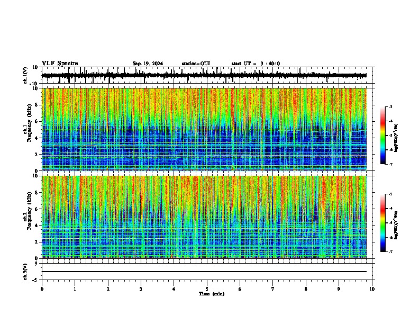Click the ch.2 spectrogram plot
Image resolution: width=419 pixels, height=324 pixels.
204,217
